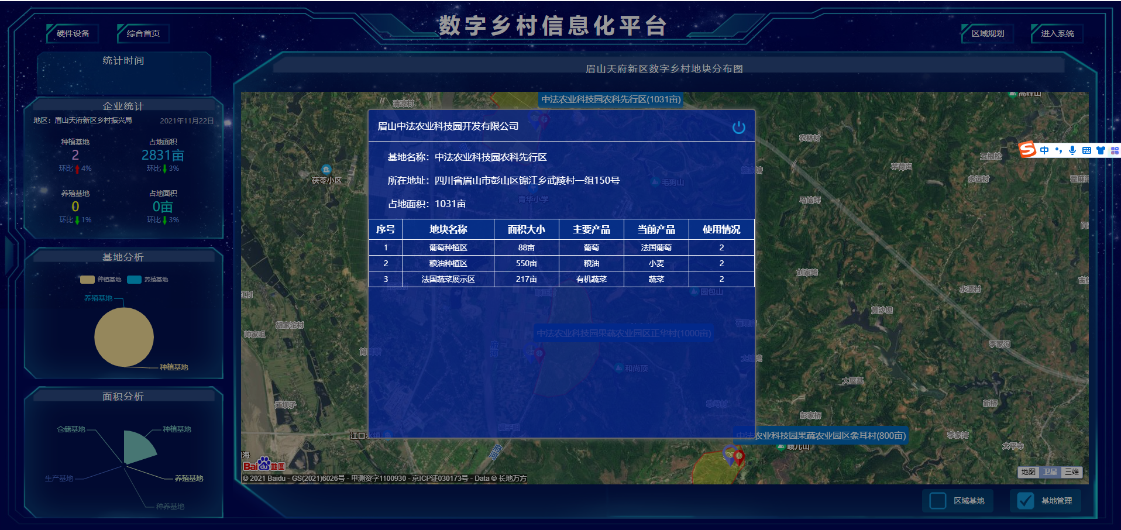
Task: Click the 茯苓小区 POI icon on map
Action: click(326, 170)
